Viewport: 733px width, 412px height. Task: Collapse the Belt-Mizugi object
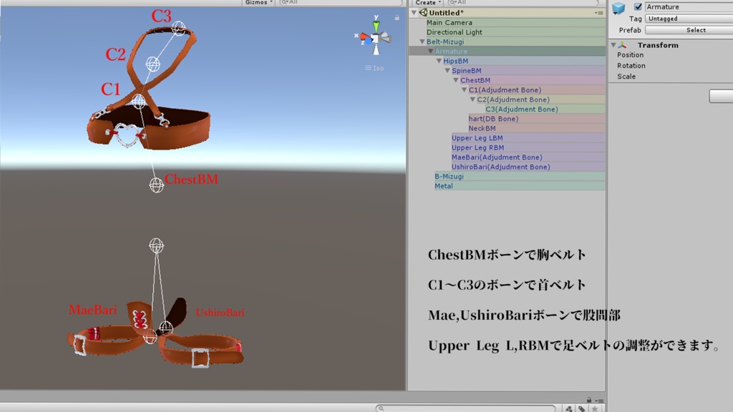(x=422, y=41)
